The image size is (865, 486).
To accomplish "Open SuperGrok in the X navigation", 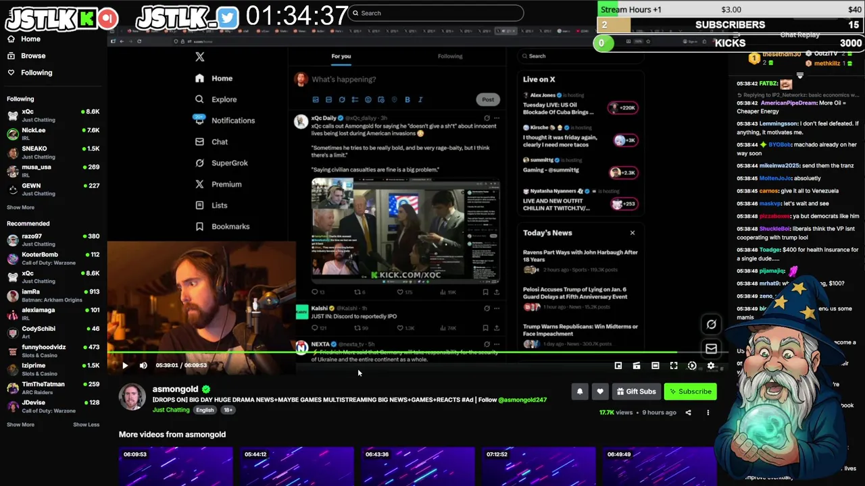I will click(x=222, y=163).
